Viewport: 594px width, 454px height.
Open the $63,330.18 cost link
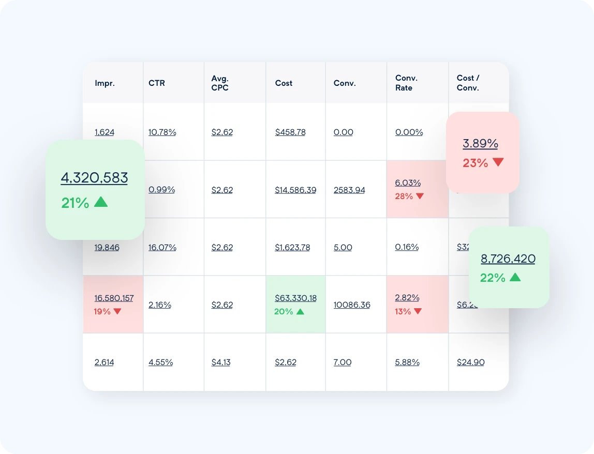click(x=295, y=298)
